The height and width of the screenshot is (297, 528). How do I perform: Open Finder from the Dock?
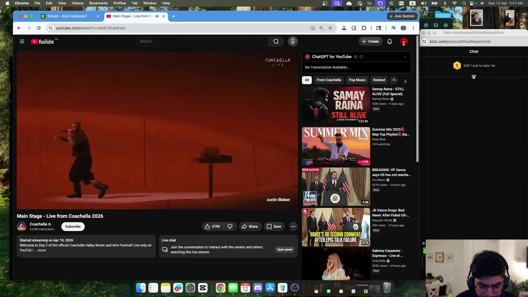coord(141,288)
